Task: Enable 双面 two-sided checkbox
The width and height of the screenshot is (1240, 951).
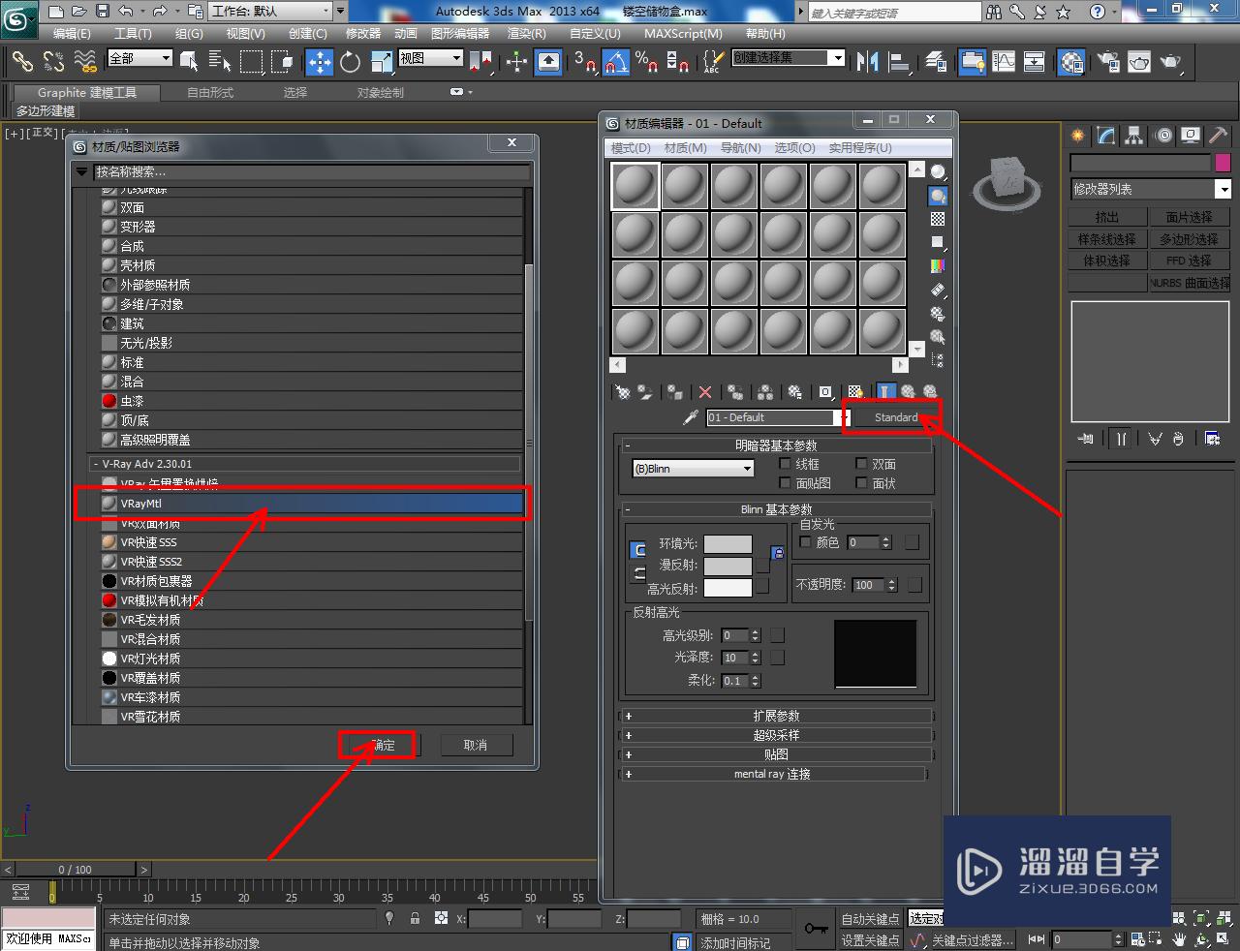Action: [x=861, y=464]
